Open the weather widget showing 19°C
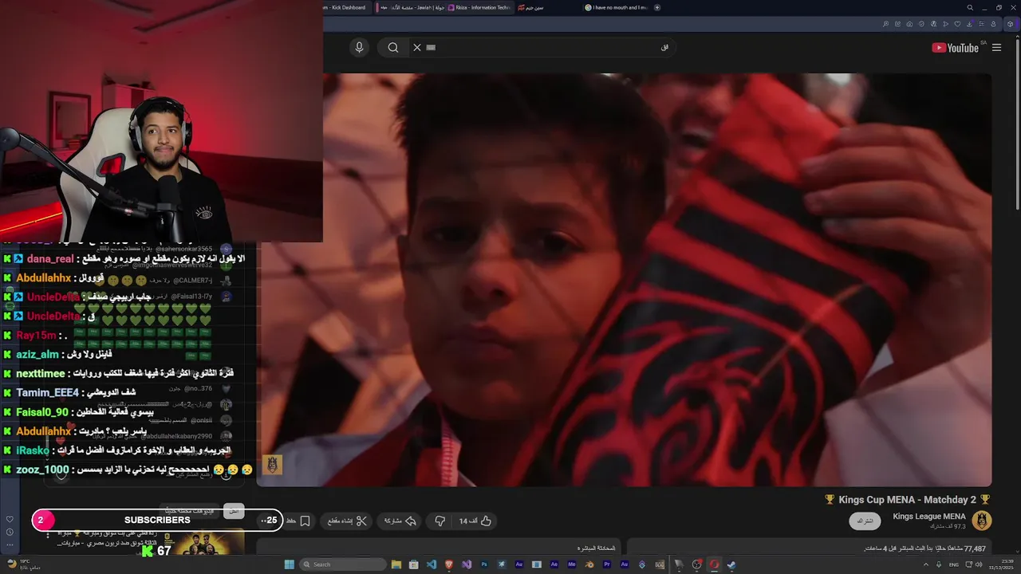The image size is (1021, 574). 22,564
